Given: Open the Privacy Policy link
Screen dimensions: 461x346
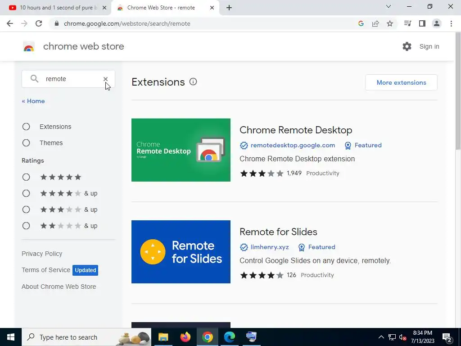Looking at the screenshot, I should tap(42, 254).
